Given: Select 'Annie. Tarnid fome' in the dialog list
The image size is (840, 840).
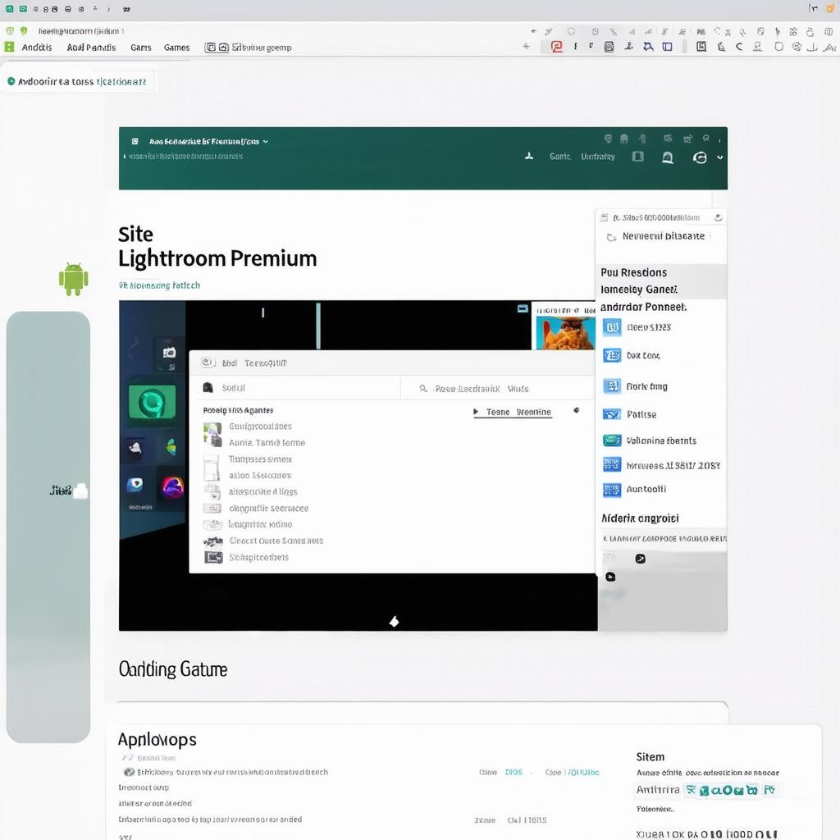Looking at the screenshot, I should click(267, 443).
